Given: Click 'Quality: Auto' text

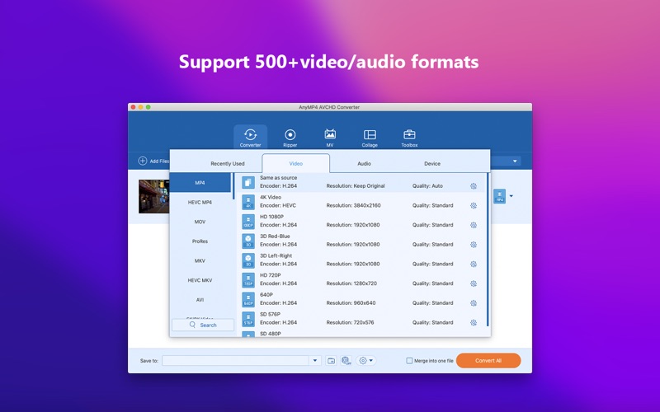Looking at the screenshot, I should (x=427, y=186).
